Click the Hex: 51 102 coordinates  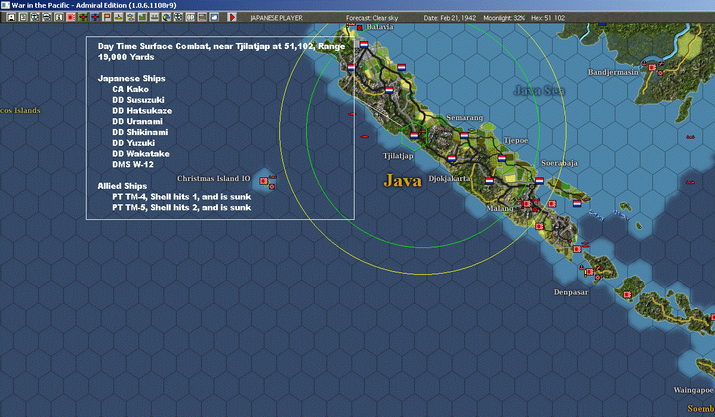point(548,18)
